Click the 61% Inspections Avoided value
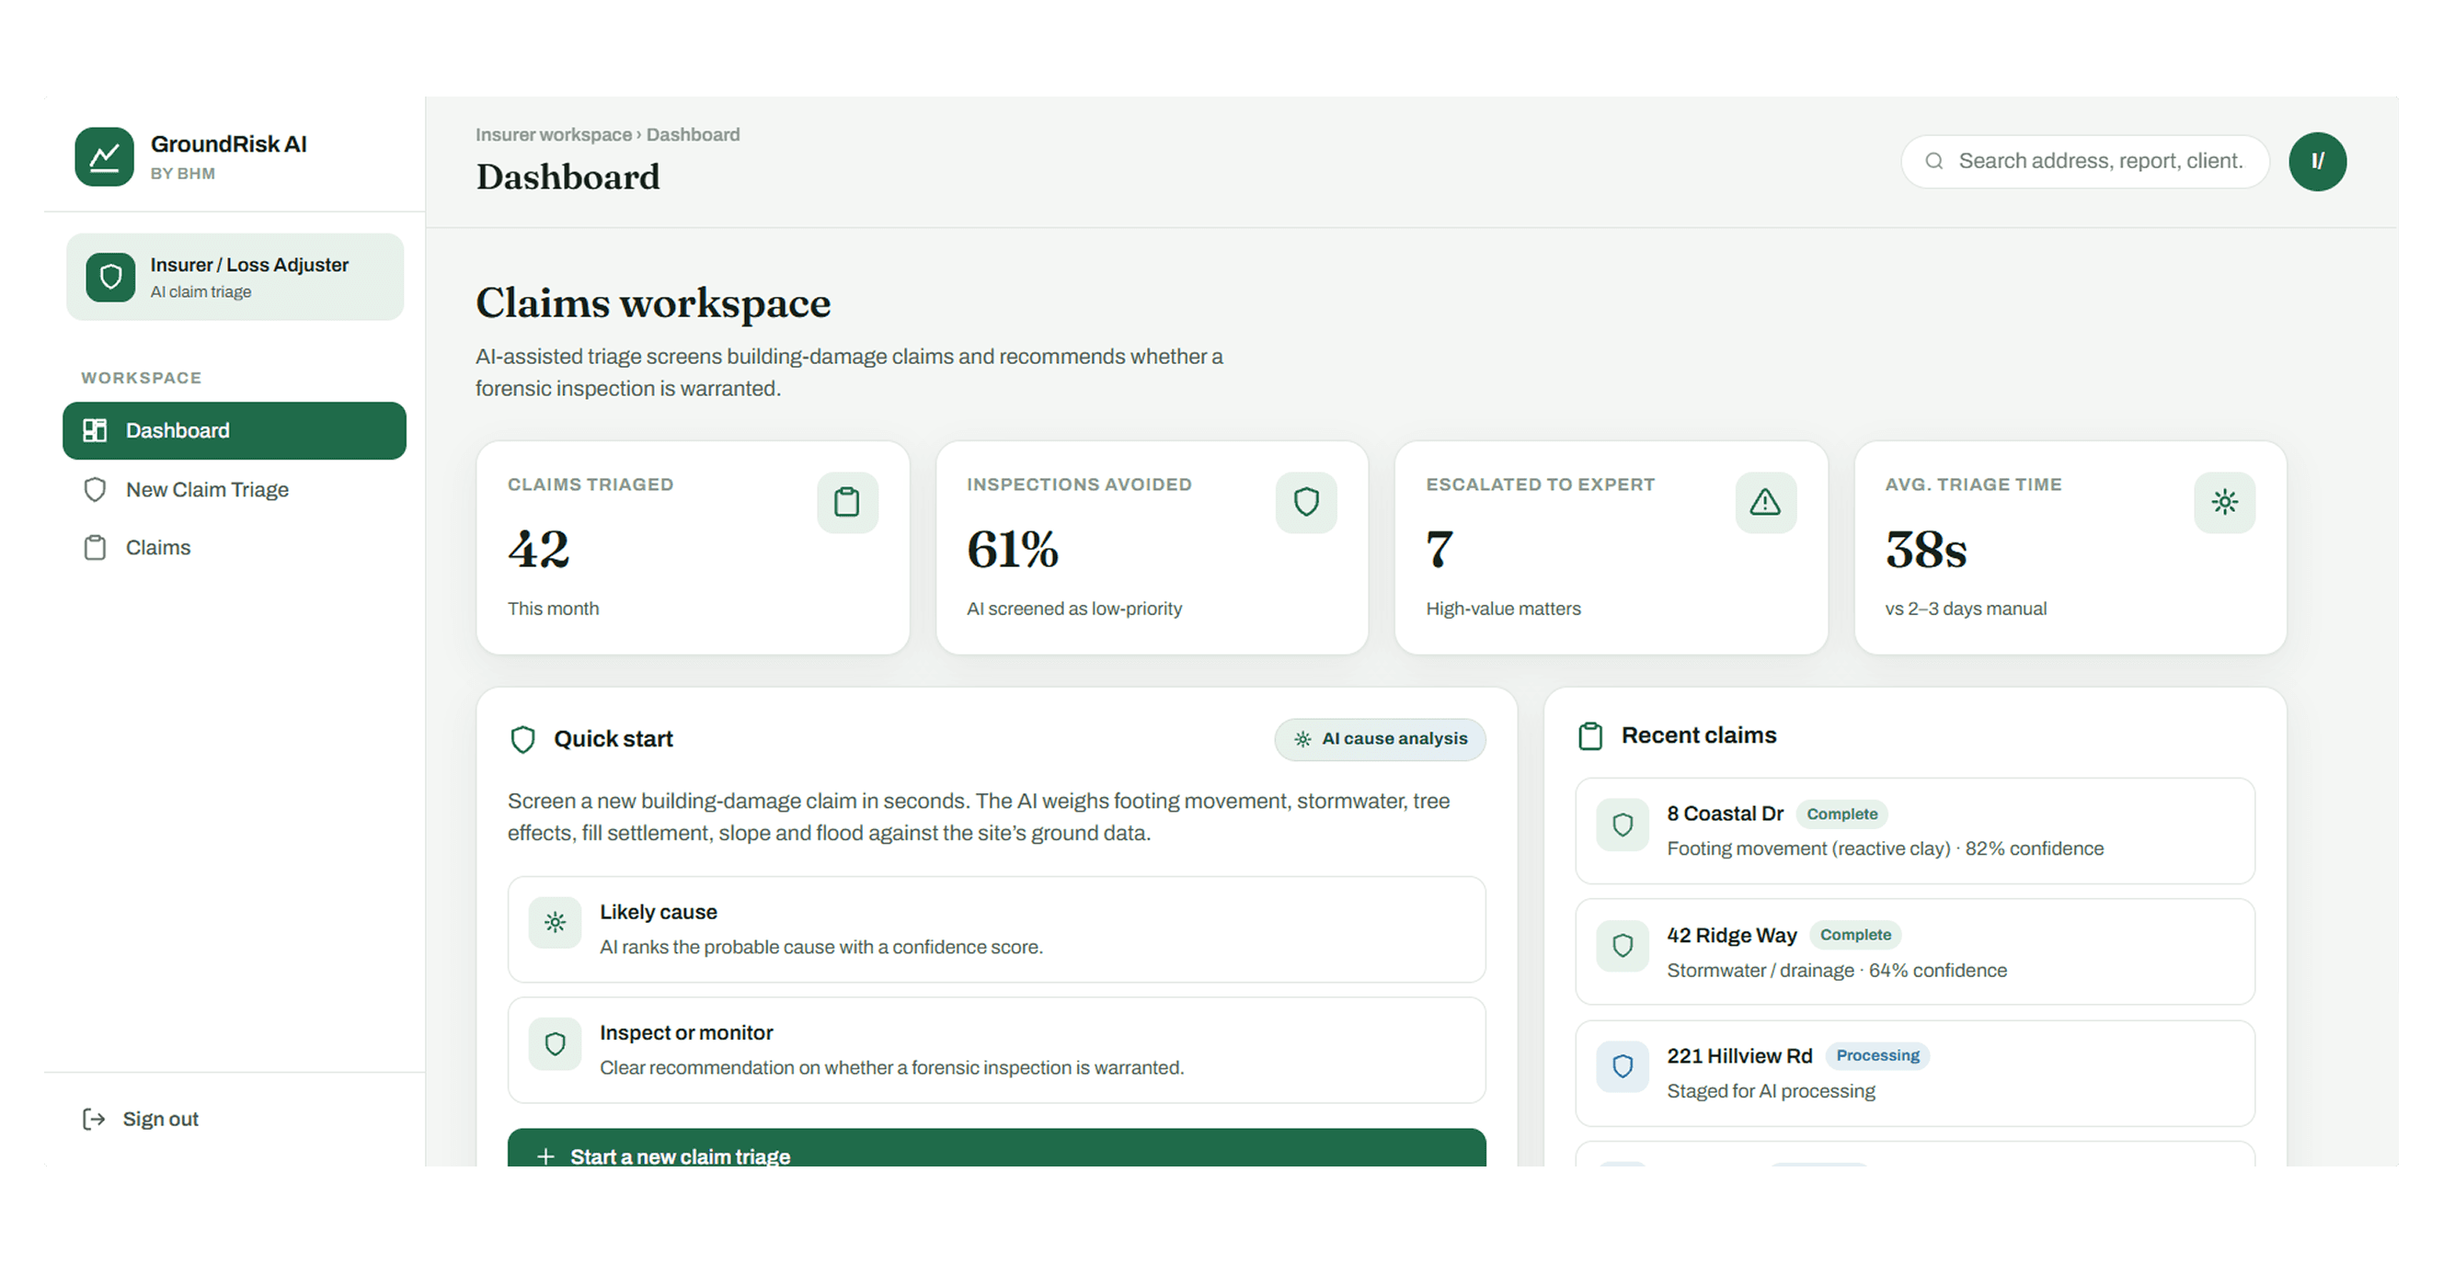Screen dimensions: 2443x1263 pos(1012,550)
